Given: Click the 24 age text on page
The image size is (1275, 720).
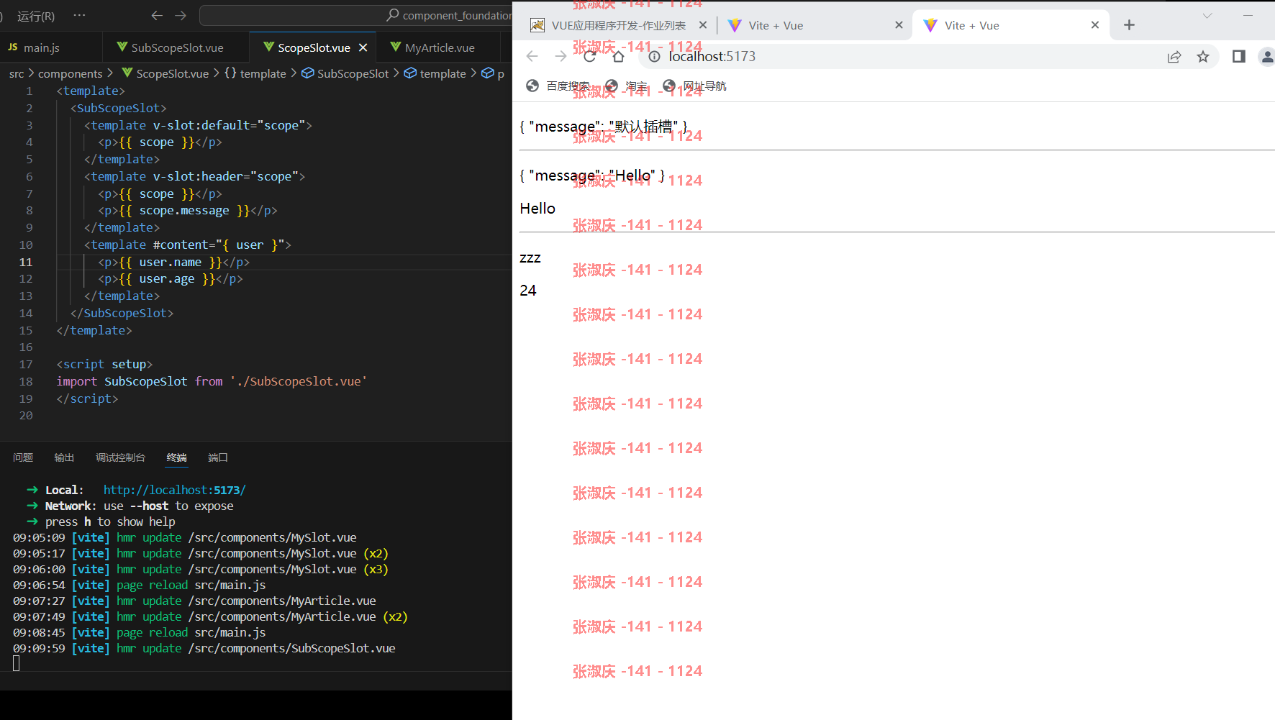Looking at the screenshot, I should tap(528, 291).
